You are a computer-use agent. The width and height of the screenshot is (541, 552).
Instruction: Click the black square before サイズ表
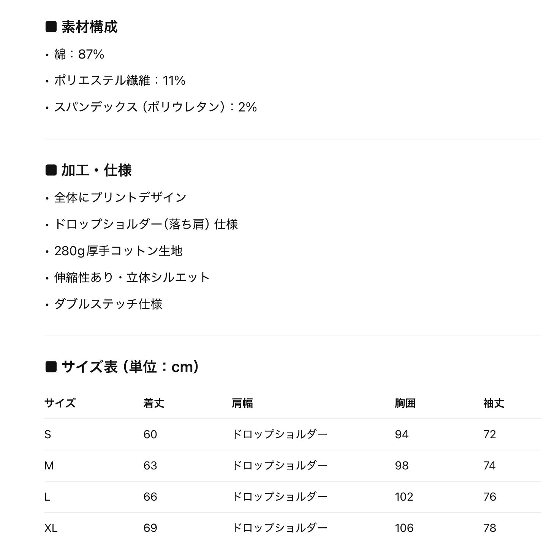click(x=51, y=367)
